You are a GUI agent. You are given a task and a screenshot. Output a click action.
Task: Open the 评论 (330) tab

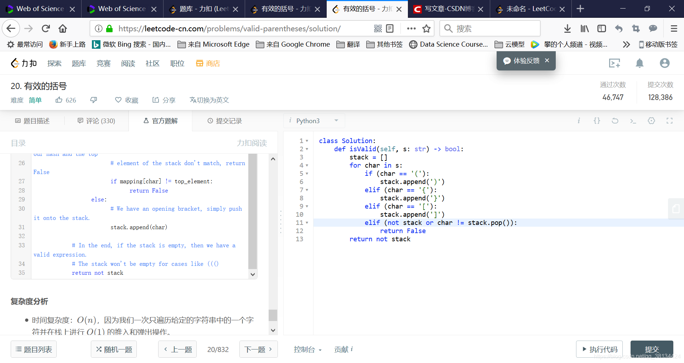click(x=96, y=121)
